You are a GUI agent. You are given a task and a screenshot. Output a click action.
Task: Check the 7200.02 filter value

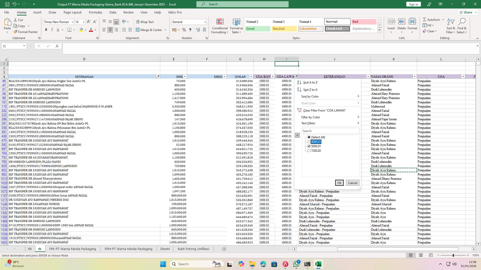coord(309,150)
